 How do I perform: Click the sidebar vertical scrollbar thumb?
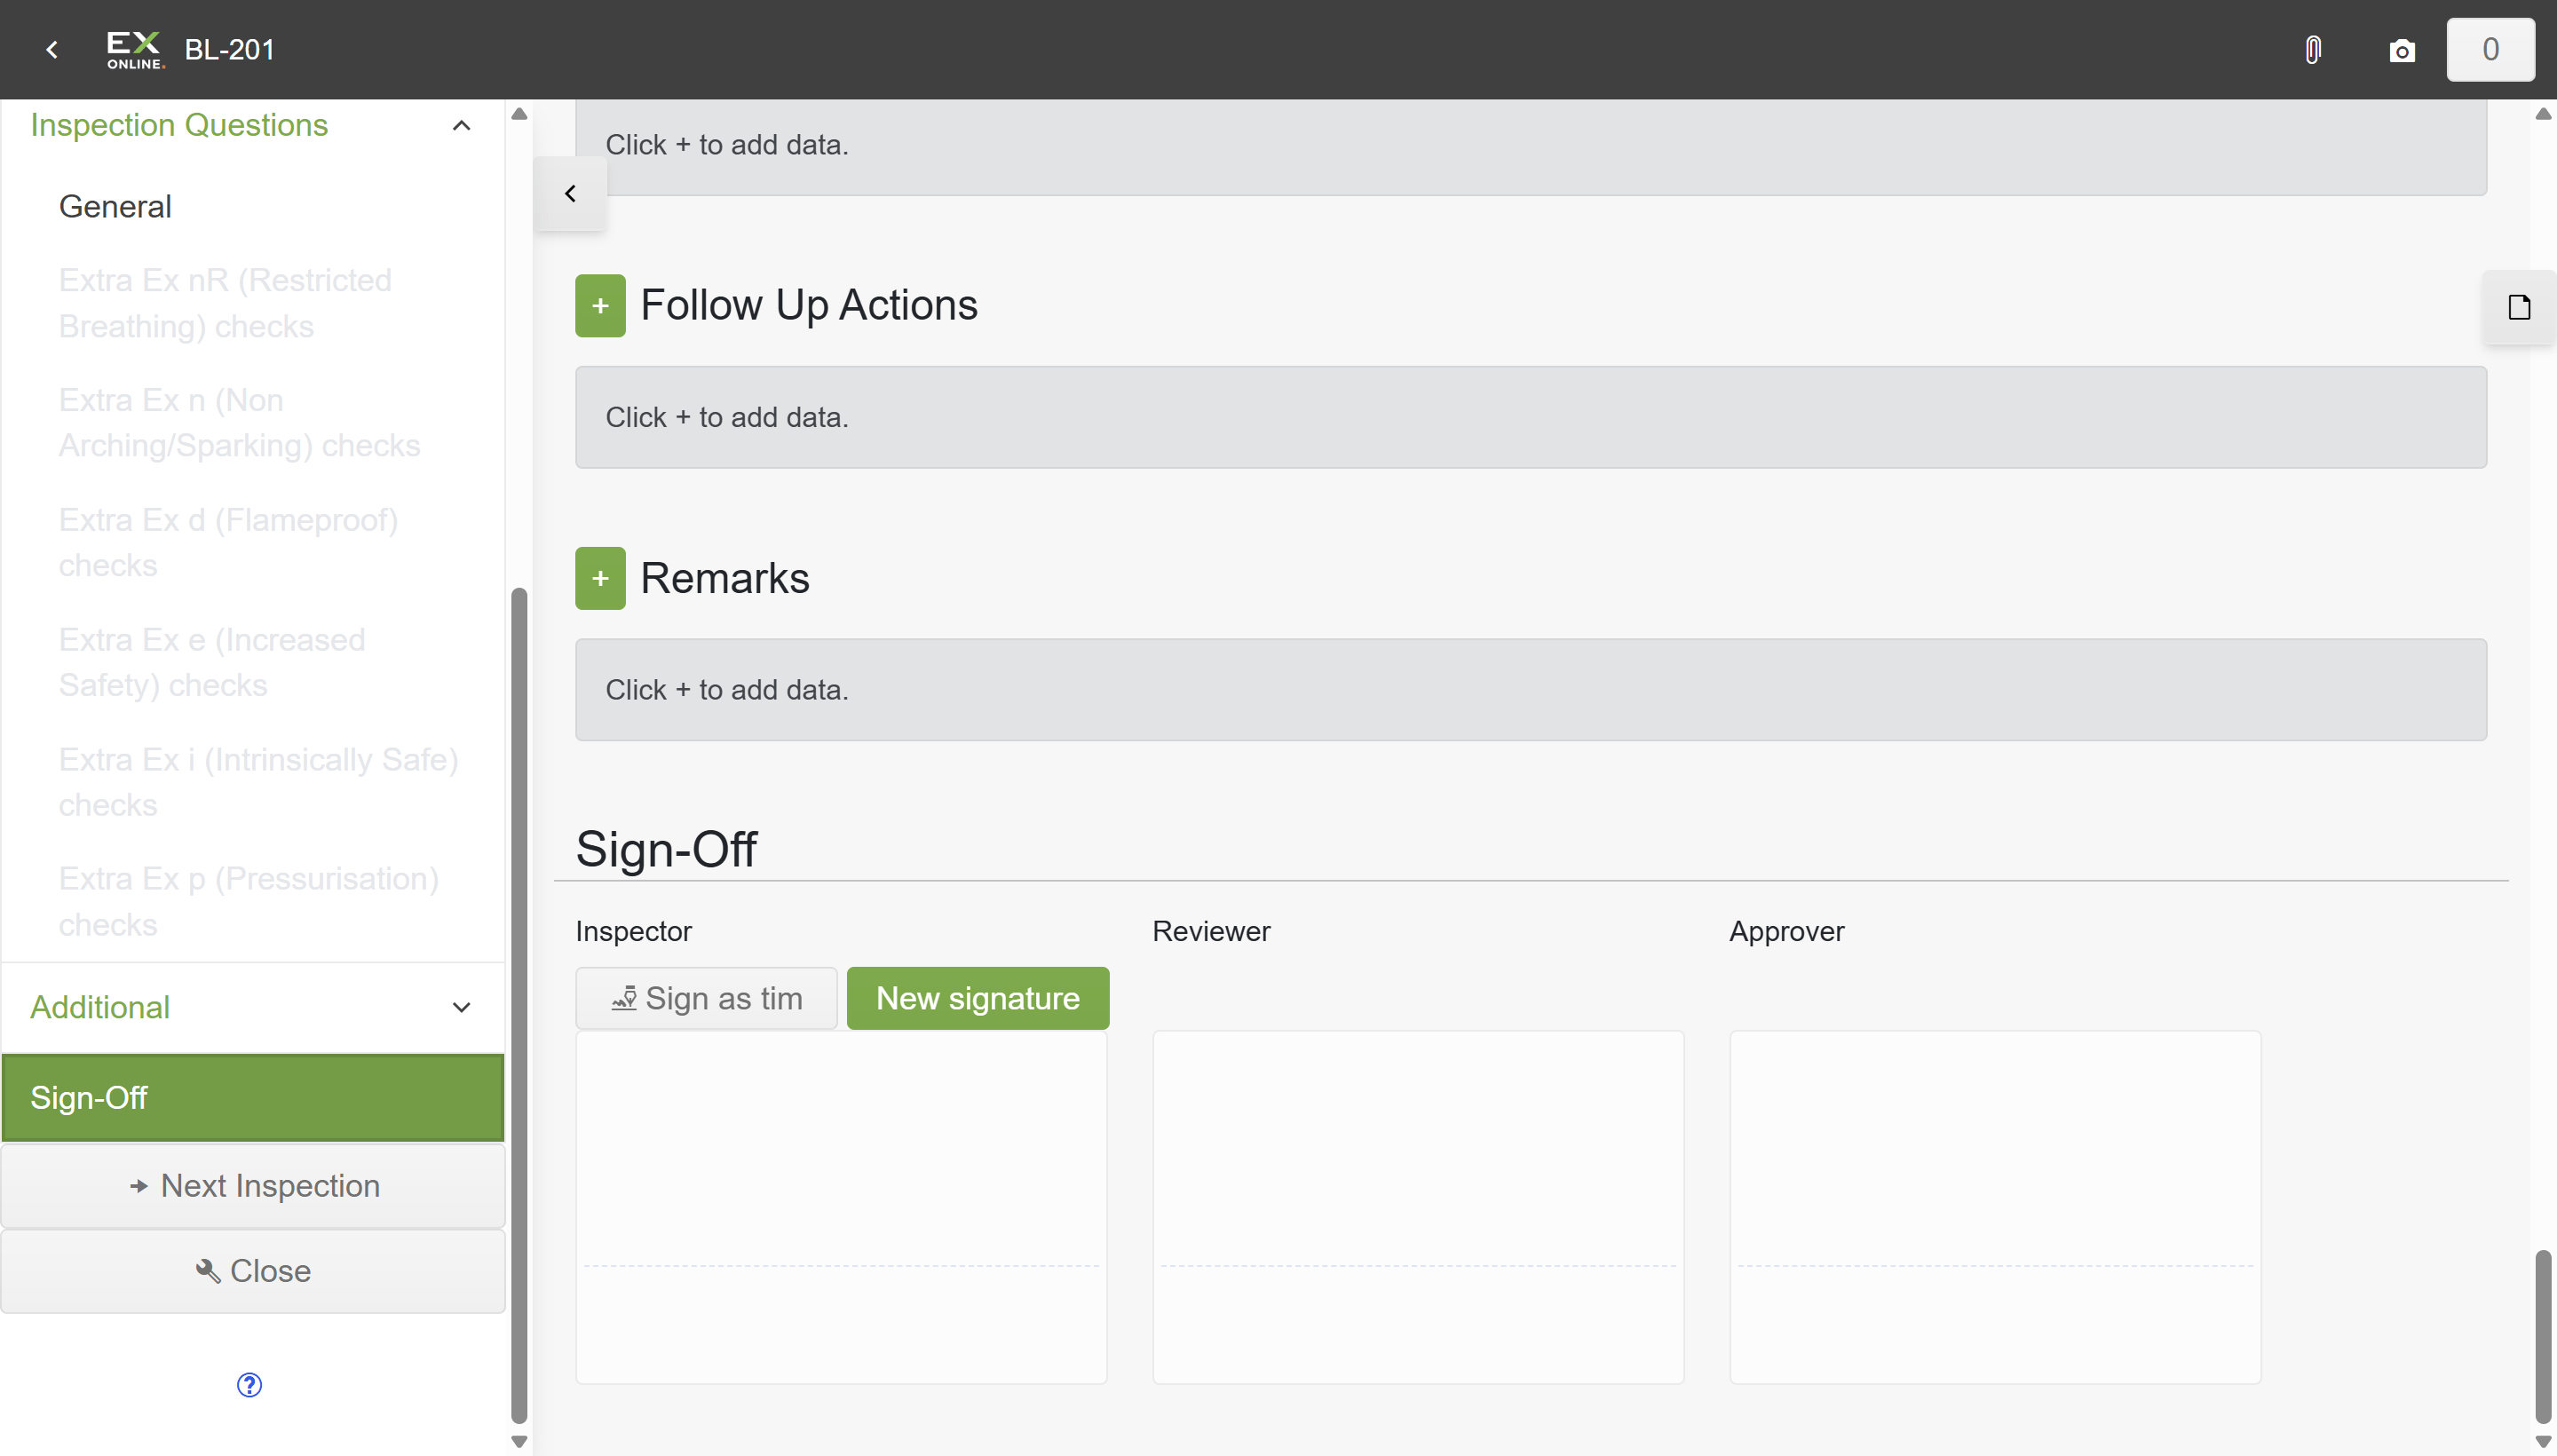(x=519, y=1005)
